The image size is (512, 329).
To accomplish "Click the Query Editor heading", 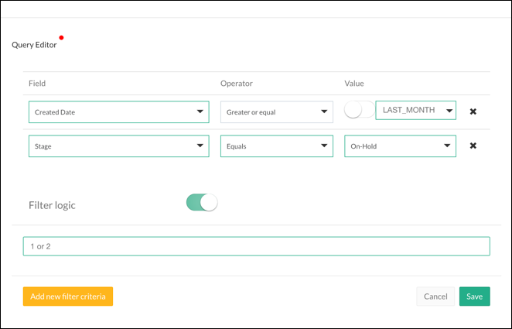I will click(34, 45).
